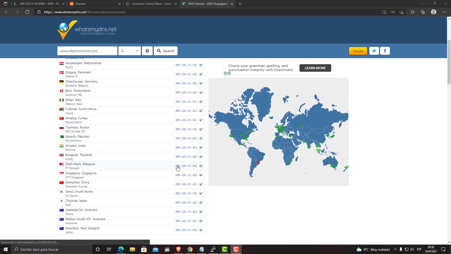This screenshot has width=451, height=254.
Task: Close the Grammarly ad with X
Action: (225, 73)
